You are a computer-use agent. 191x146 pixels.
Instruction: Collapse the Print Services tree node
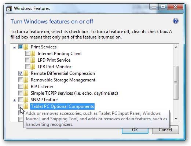point(14,47)
